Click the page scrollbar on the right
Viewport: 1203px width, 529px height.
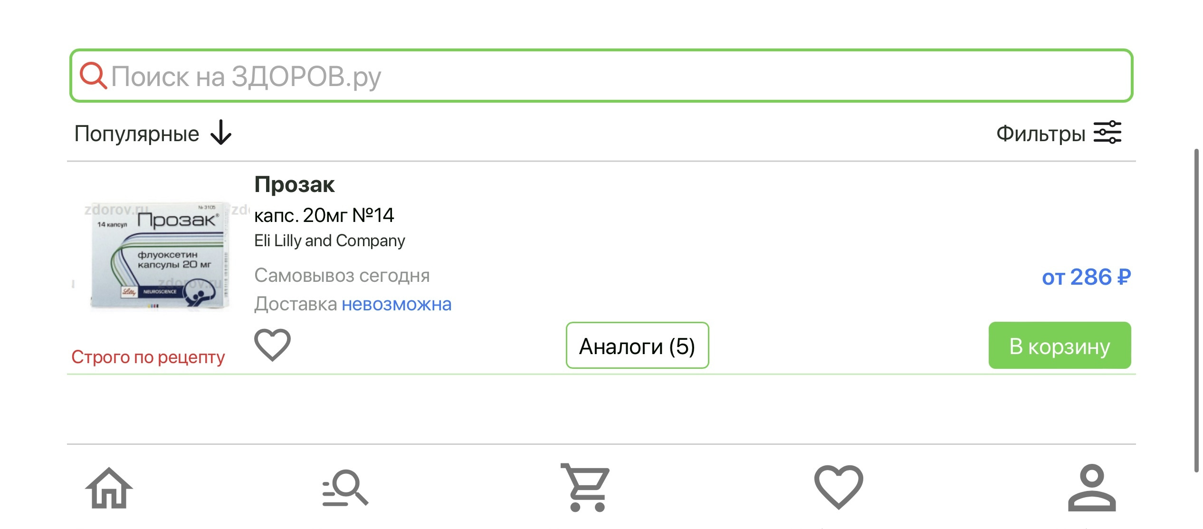pos(1196,310)
